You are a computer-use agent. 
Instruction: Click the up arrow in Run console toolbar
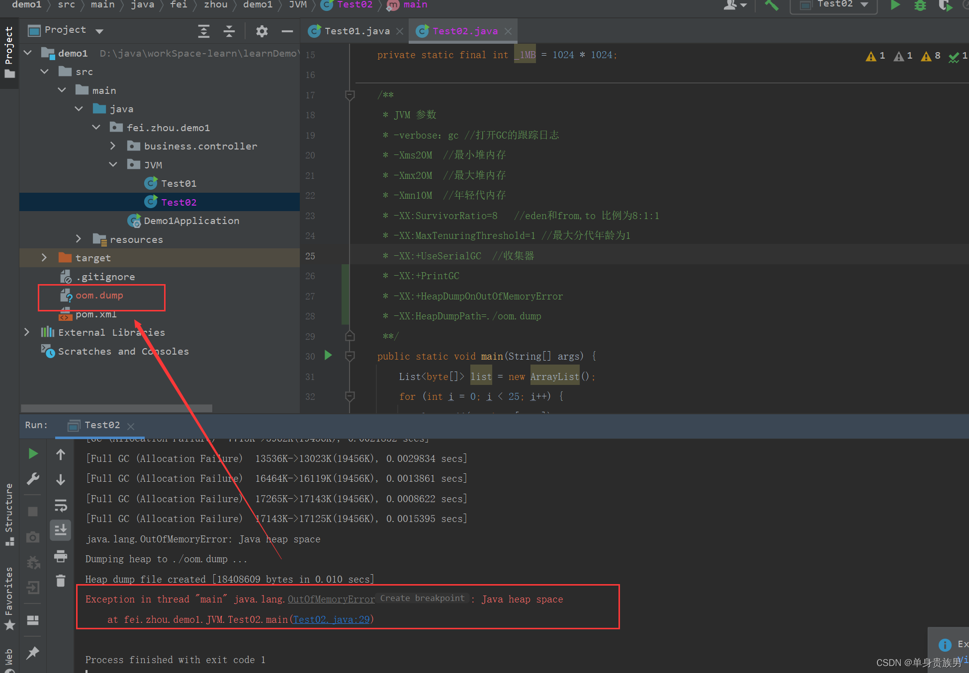point(61,454)
